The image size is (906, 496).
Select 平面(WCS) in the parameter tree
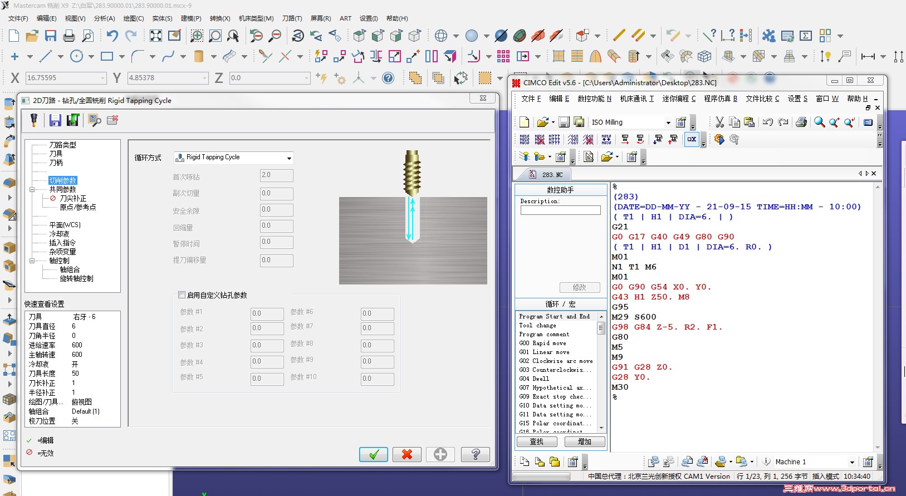click(65, 225)
